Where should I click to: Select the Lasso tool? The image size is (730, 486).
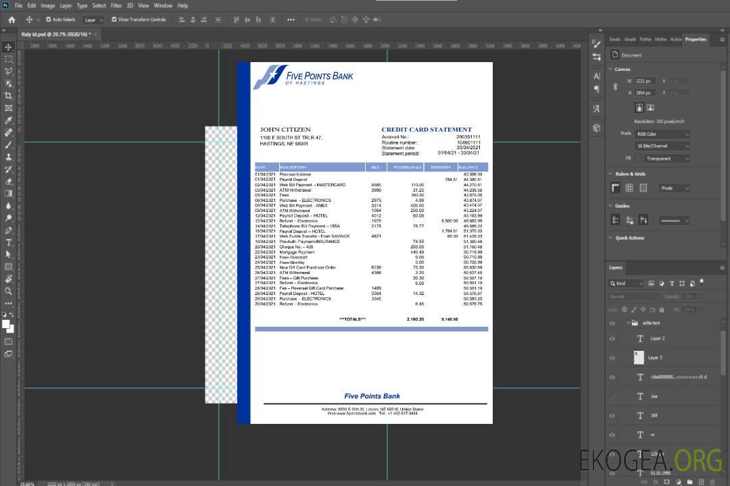click(x=8, y=71)
